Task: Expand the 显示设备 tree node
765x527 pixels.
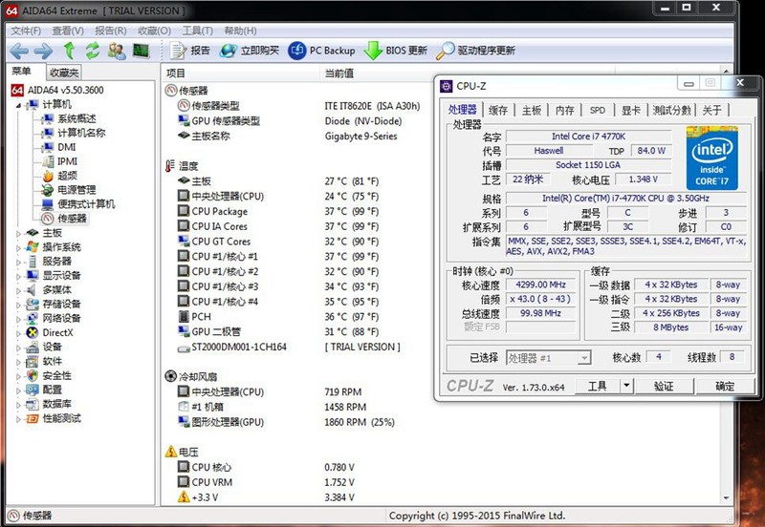Action: point(18,276)
